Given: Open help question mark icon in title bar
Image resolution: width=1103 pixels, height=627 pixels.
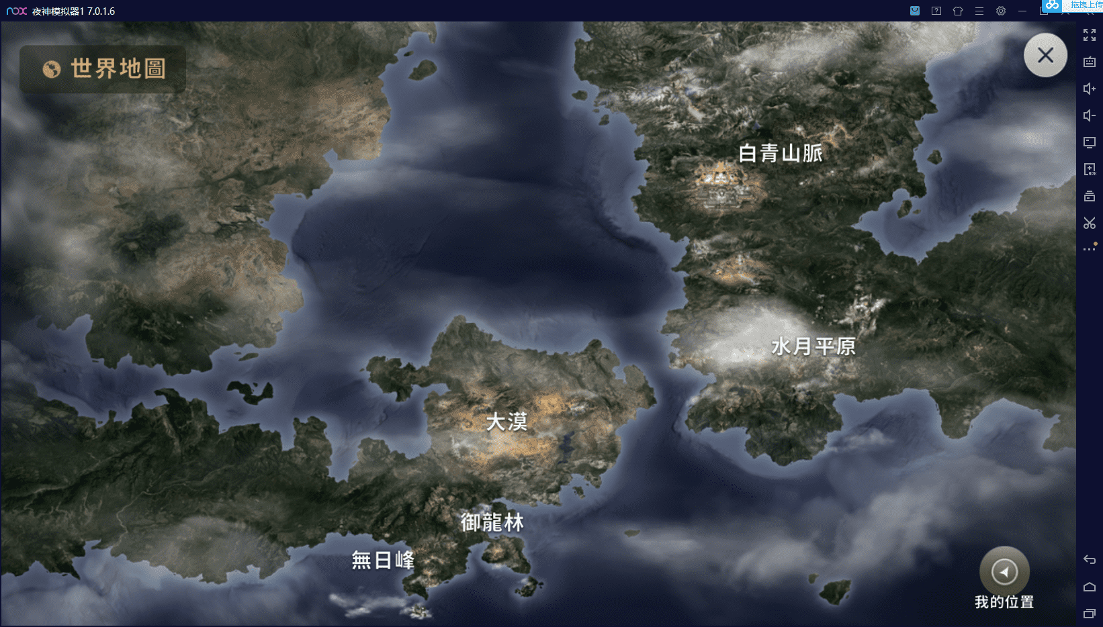Looking at the screenshot, I should tap(936, 11).
